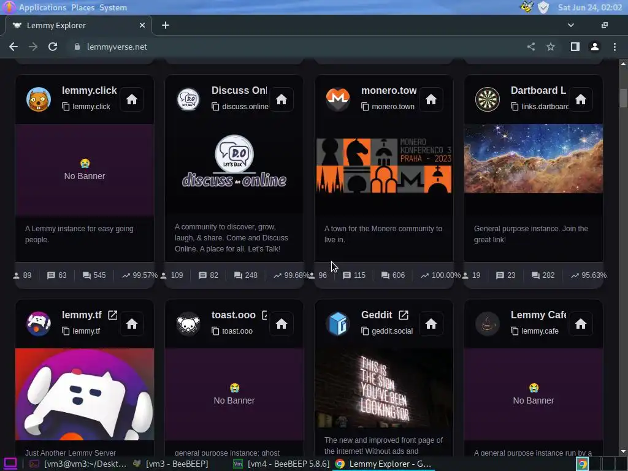Click the 109 users stat on Discuss Online
Image resolution: width=628 pixels, height=471 pixels.
[172, 275]
